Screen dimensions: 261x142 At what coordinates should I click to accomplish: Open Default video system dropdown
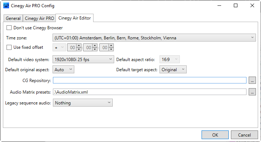click(83, 59)
